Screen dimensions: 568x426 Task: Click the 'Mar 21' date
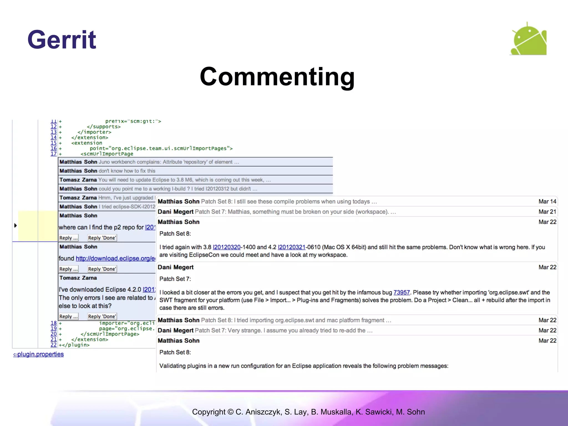(547, 212)
